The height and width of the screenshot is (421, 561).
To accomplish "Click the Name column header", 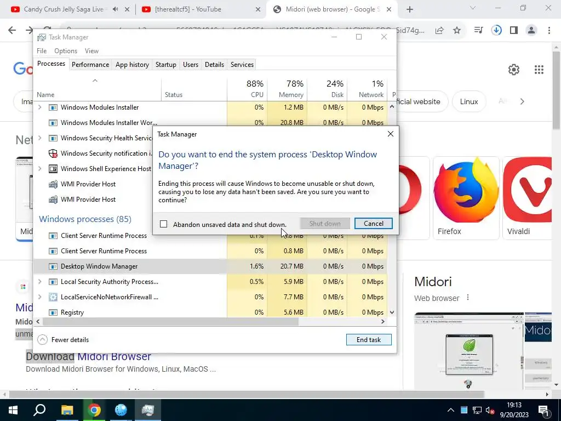I will (x=98, y=89).
